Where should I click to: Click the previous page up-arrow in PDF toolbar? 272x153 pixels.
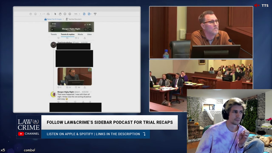pyautogui.click(x=31, y=14)
